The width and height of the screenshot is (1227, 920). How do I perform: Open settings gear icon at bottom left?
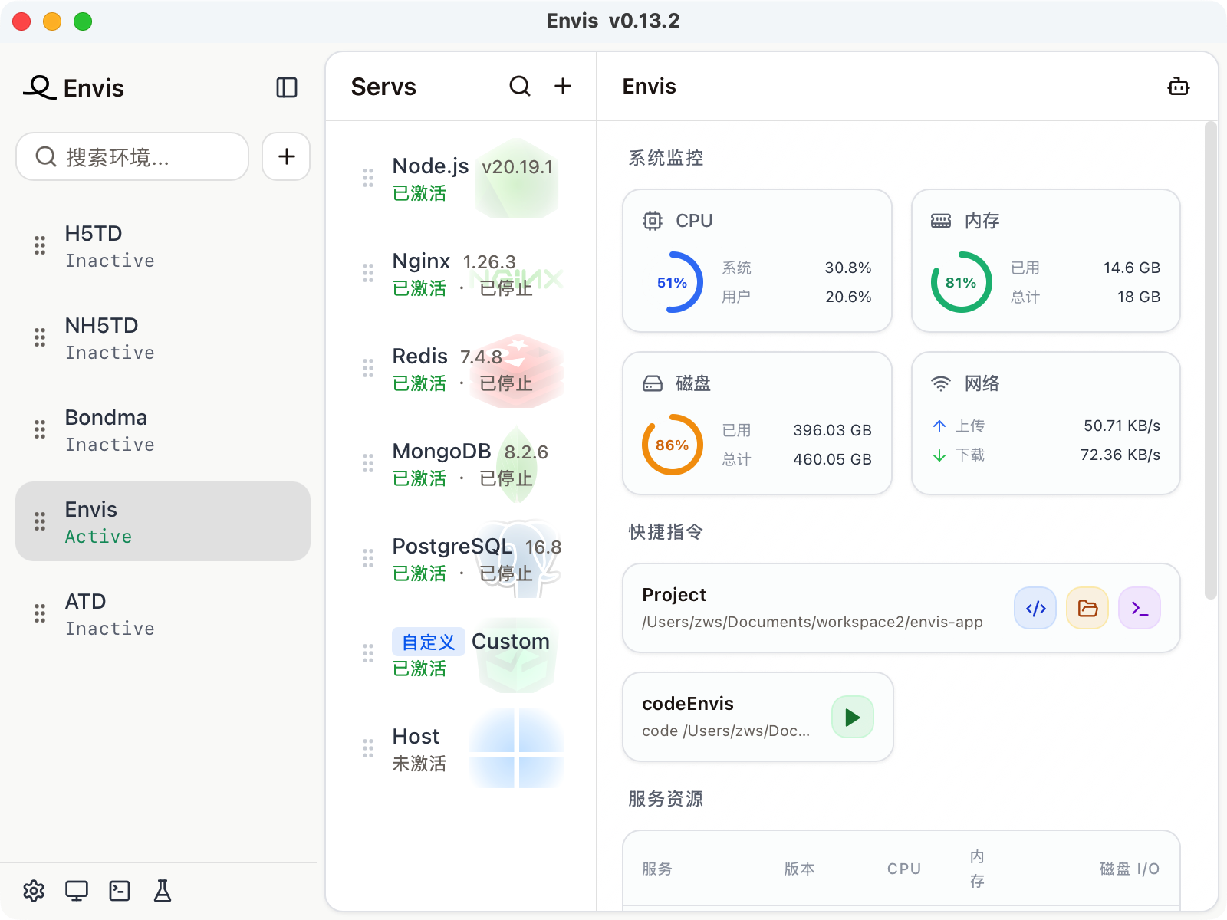(34, 891)
